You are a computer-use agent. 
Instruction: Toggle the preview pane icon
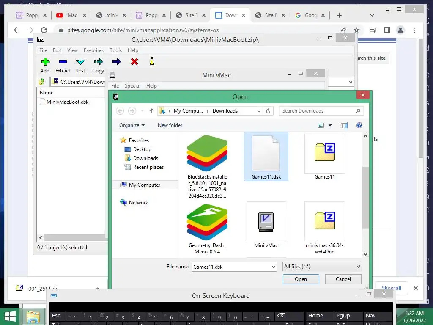pos(344,125)
